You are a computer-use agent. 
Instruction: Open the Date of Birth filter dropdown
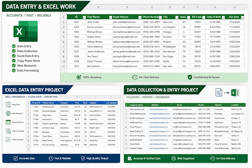tap(223, 17)
